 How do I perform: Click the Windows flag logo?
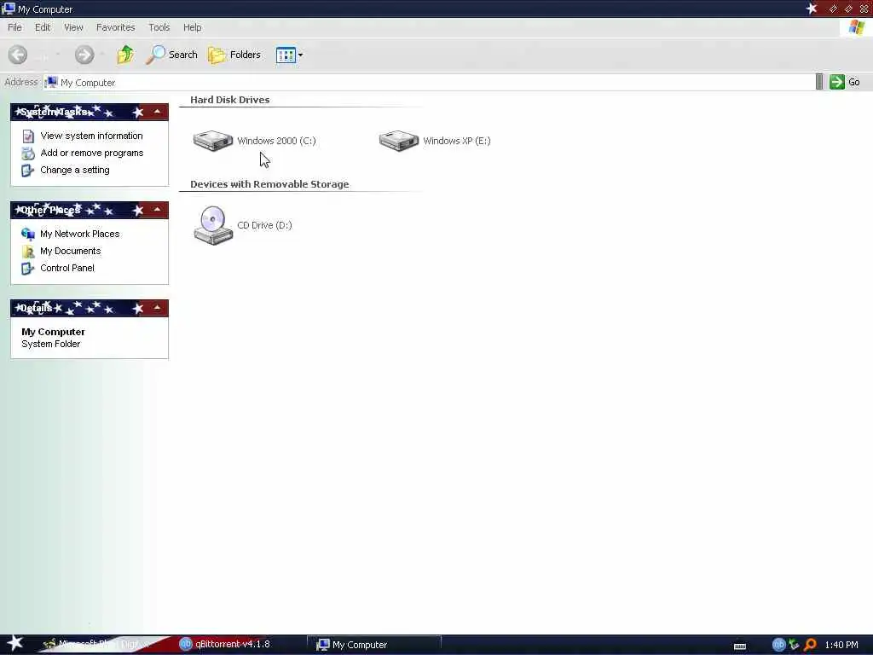pyautogui.click(x=856, y=27)
